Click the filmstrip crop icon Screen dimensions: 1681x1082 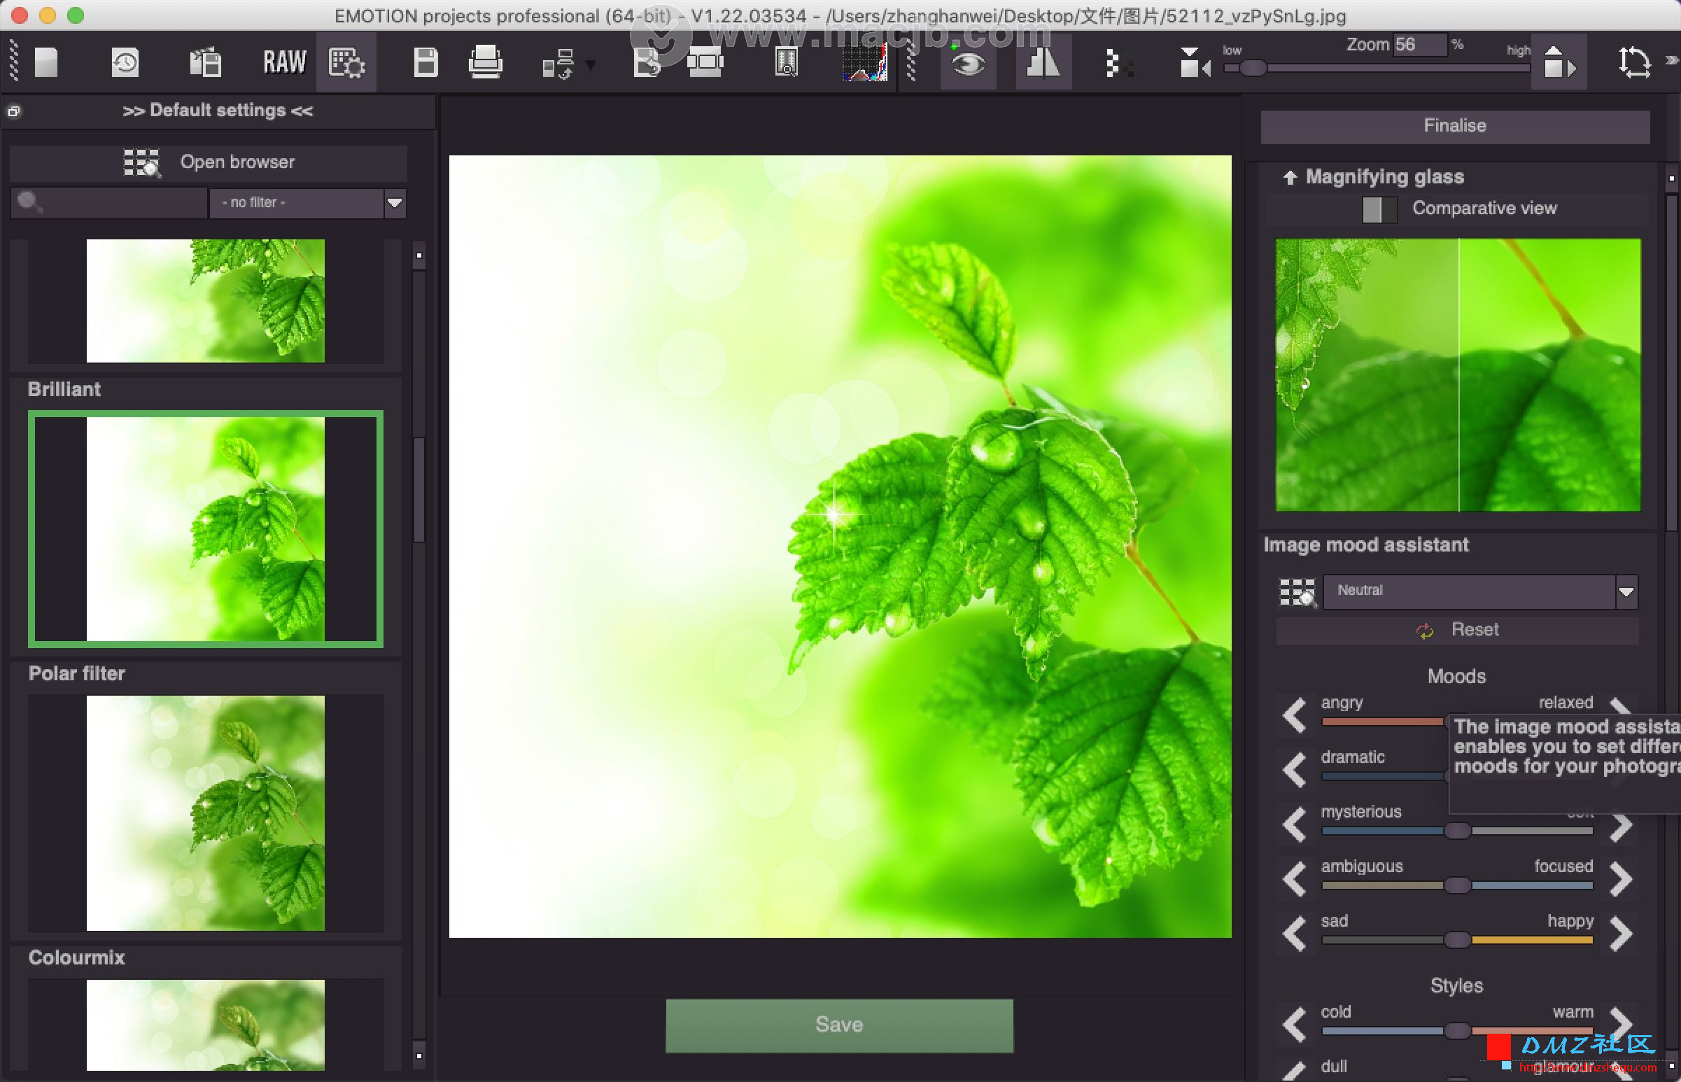[x=705, y=62]
